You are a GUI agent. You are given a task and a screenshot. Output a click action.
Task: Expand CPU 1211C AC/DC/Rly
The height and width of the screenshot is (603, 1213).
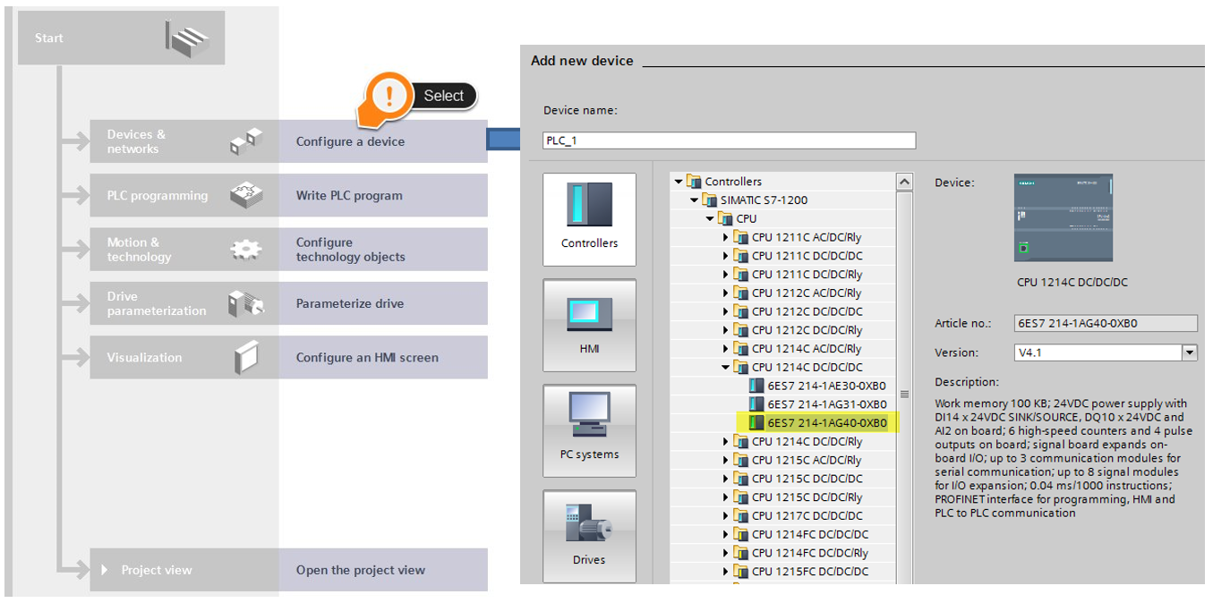click(726, 237)
